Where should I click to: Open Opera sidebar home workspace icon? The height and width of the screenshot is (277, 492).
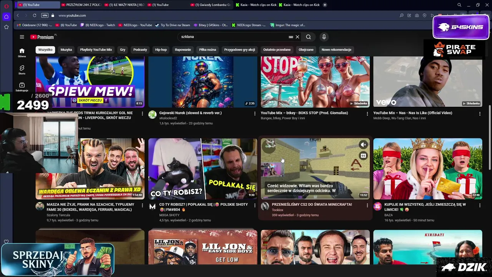[x=6, y=17]
